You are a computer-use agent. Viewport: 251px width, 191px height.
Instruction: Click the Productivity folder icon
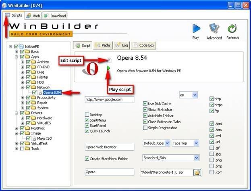pyautogui.click(x=33, y=98)
